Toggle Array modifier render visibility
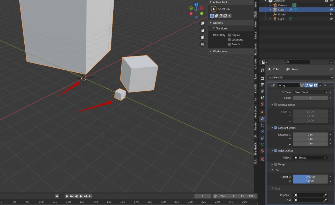The width and height of the screenshot is (335, 205). (316, 85)
